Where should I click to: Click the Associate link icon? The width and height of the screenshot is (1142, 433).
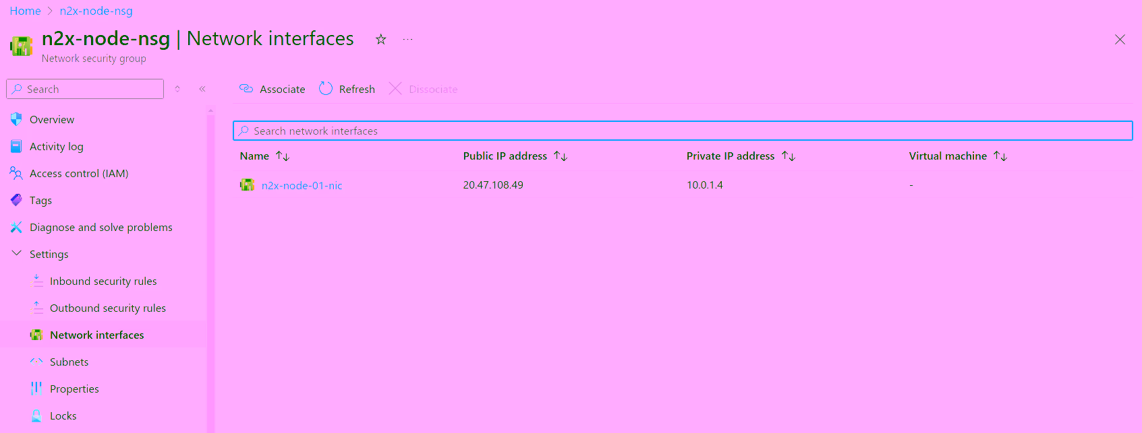pyautogui.click(x=246, y=89)
